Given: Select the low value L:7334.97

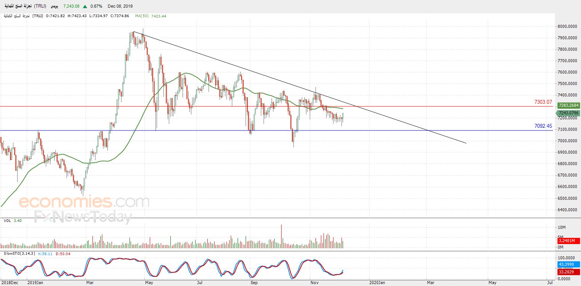Looking at the screenshot, I should click(99, 16).
